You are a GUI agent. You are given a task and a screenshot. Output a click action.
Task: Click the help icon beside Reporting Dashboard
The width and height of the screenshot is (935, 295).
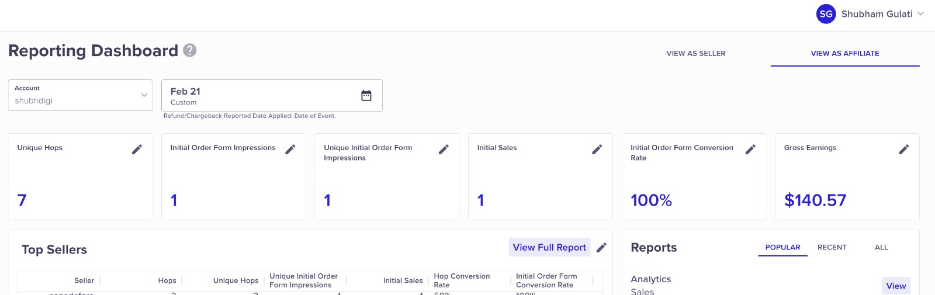pyautogui.click(x=190, y=51)
